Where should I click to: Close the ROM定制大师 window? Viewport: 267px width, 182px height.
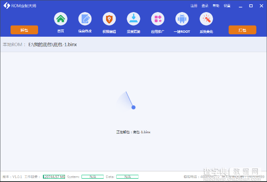tap(261, 6)
